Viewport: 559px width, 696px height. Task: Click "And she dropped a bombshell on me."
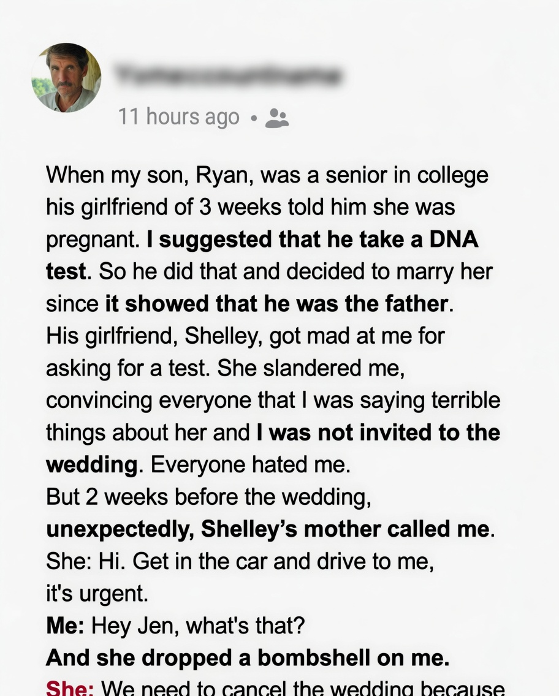click(248, 657)
